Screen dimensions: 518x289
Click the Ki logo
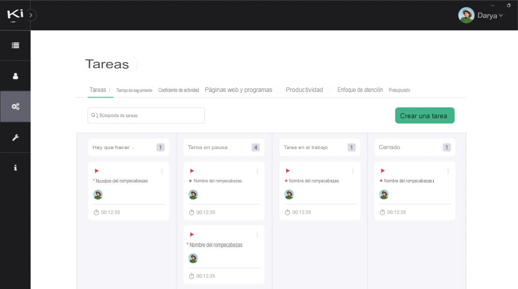[15, 15]
